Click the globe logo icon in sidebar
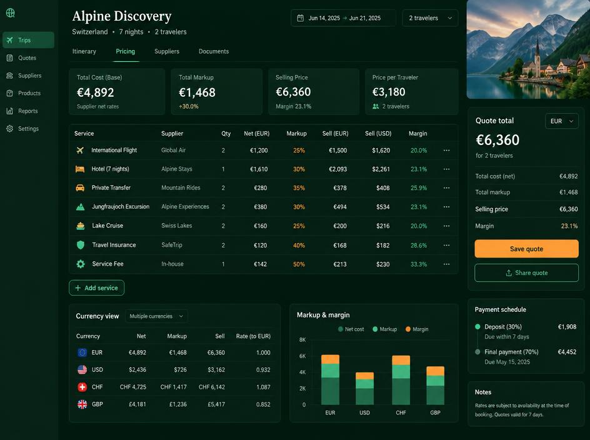 coord(10,12)
